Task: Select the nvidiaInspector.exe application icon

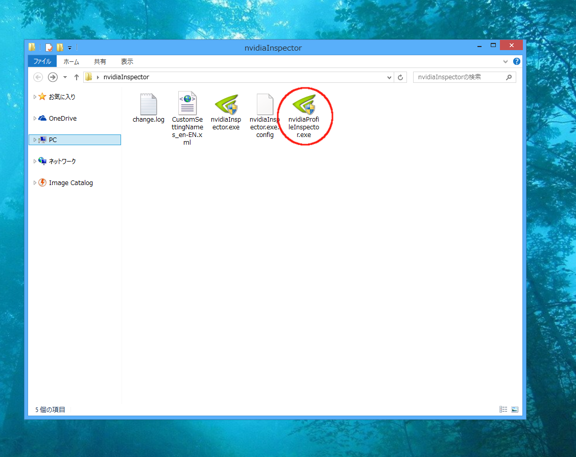Action: click(x=226, y=104)
